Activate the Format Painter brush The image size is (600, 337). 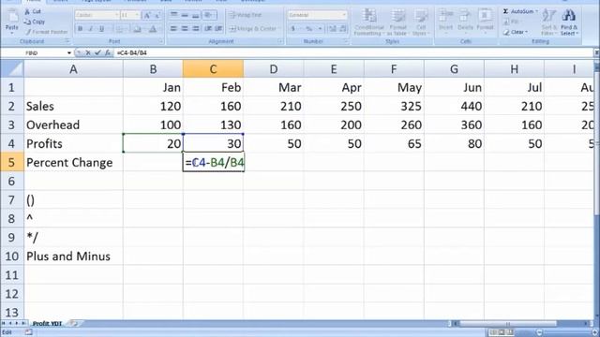46,32
